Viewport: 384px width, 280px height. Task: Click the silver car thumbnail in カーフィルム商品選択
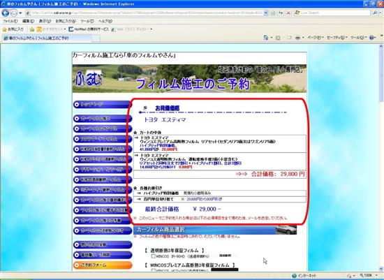(286, 230)
